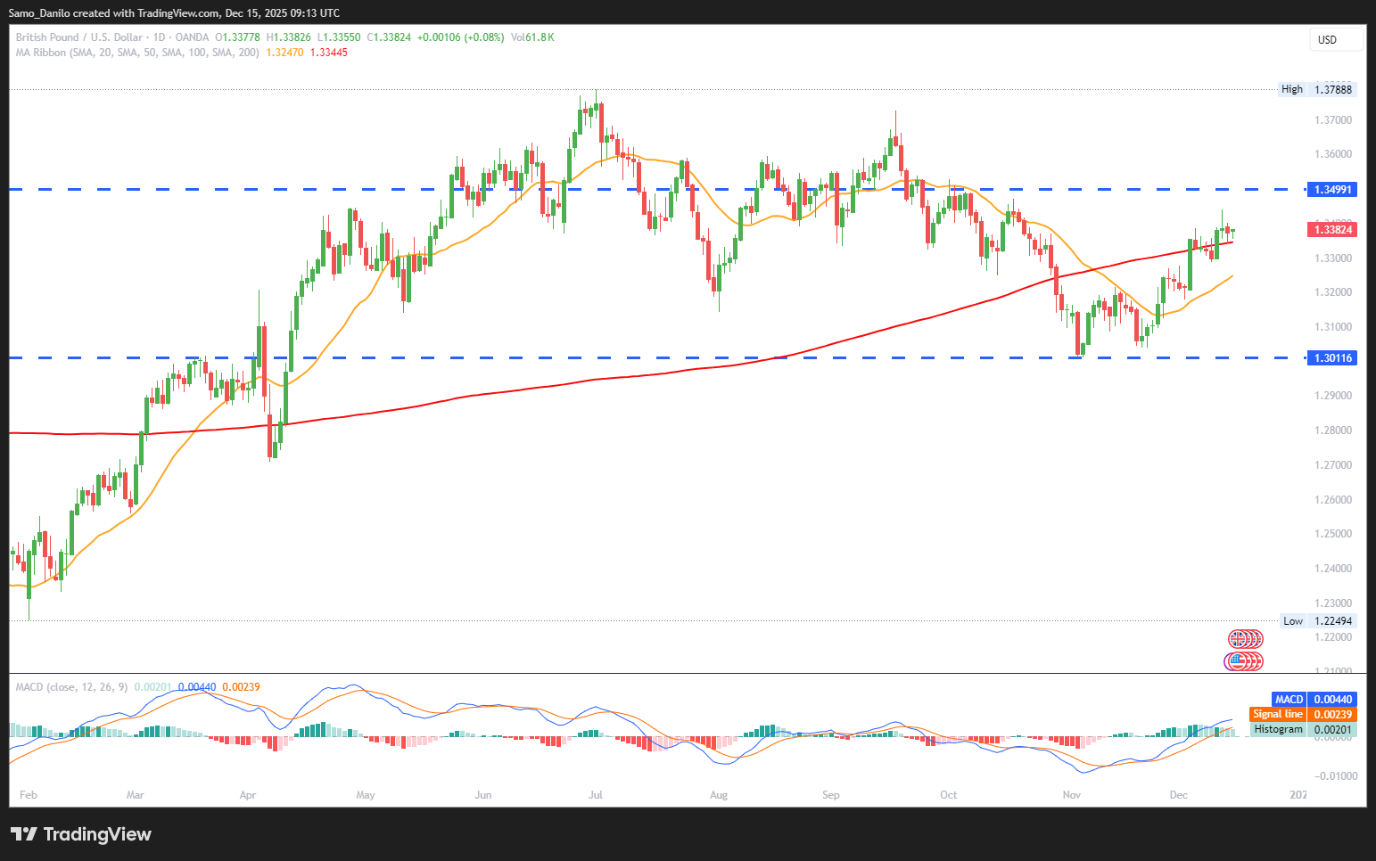
Task: Click the Jul label on time axis
Action: pos(596,794)
